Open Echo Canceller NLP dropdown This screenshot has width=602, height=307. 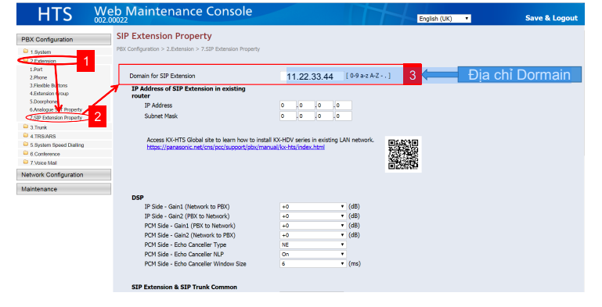pos(313,254)
